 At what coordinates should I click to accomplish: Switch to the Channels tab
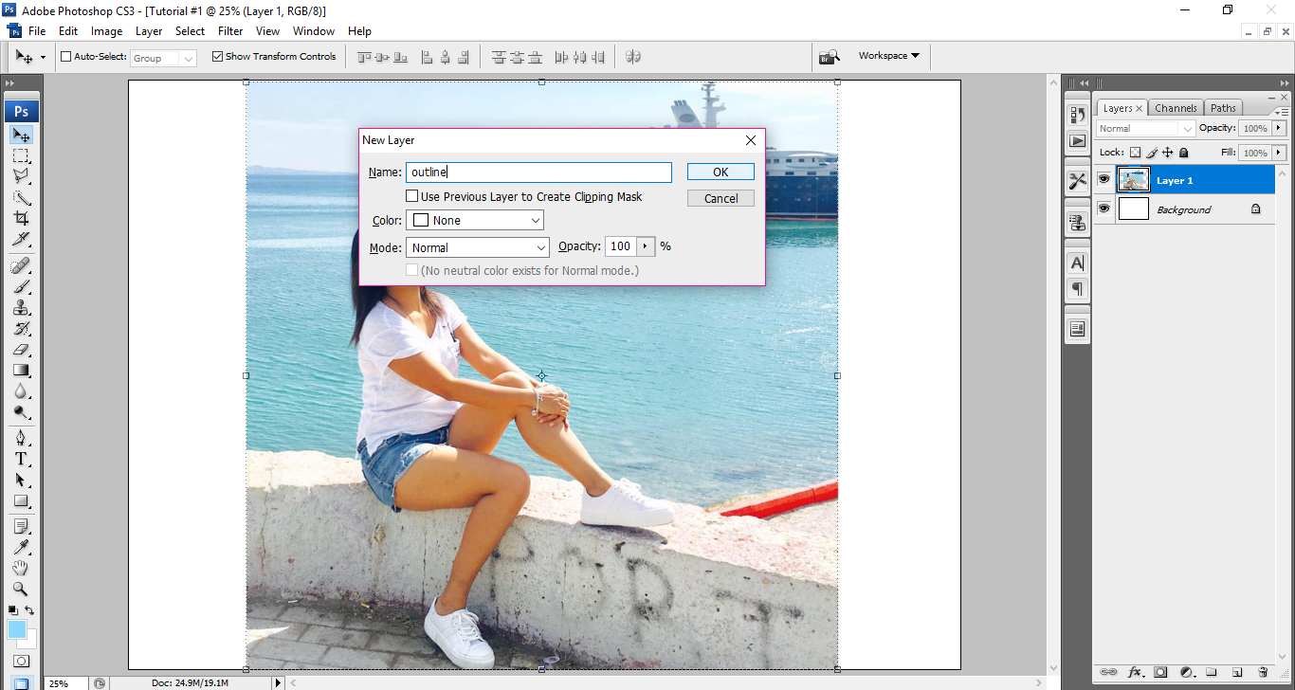(1176, 108)
